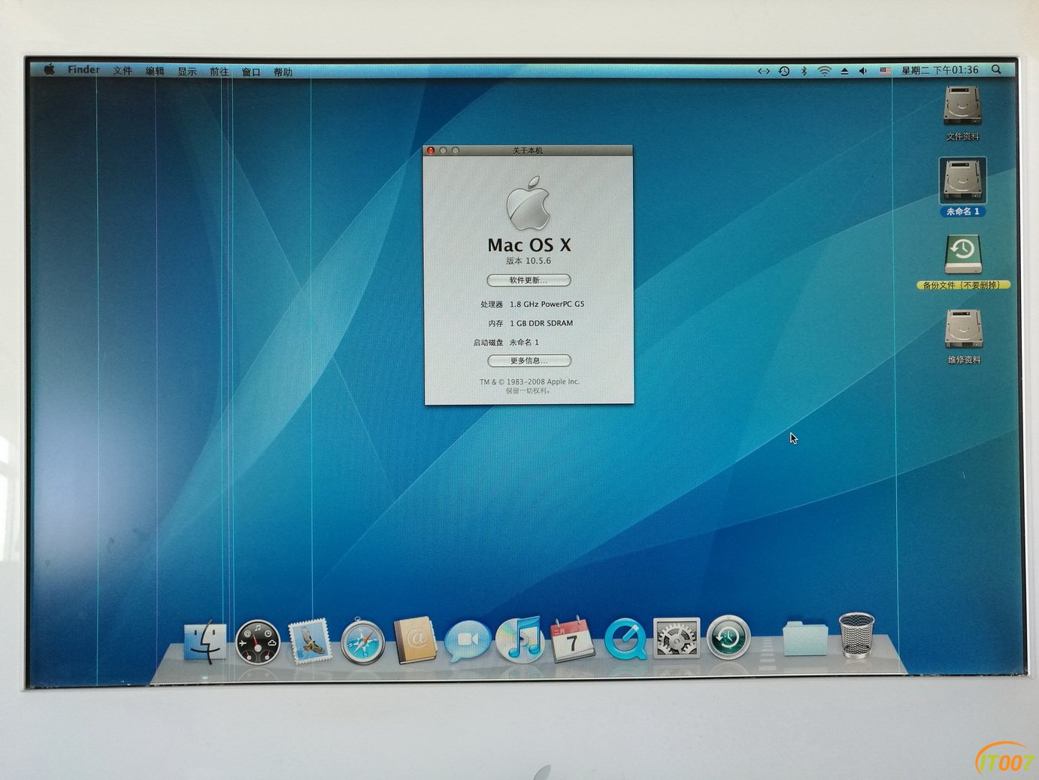Open the 显示 menu
1039x780 pixels.
tap(187, 71)
